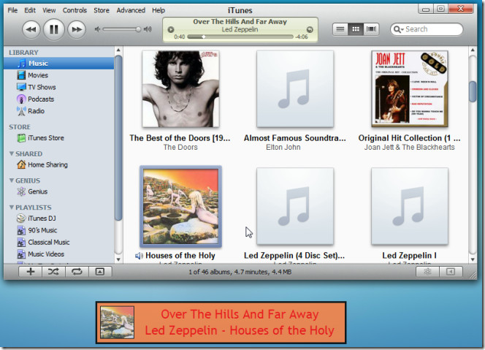The height and width of the screenshot is (350, 485).
Task: Click the previous track rewind button
Action: (31, 30)
